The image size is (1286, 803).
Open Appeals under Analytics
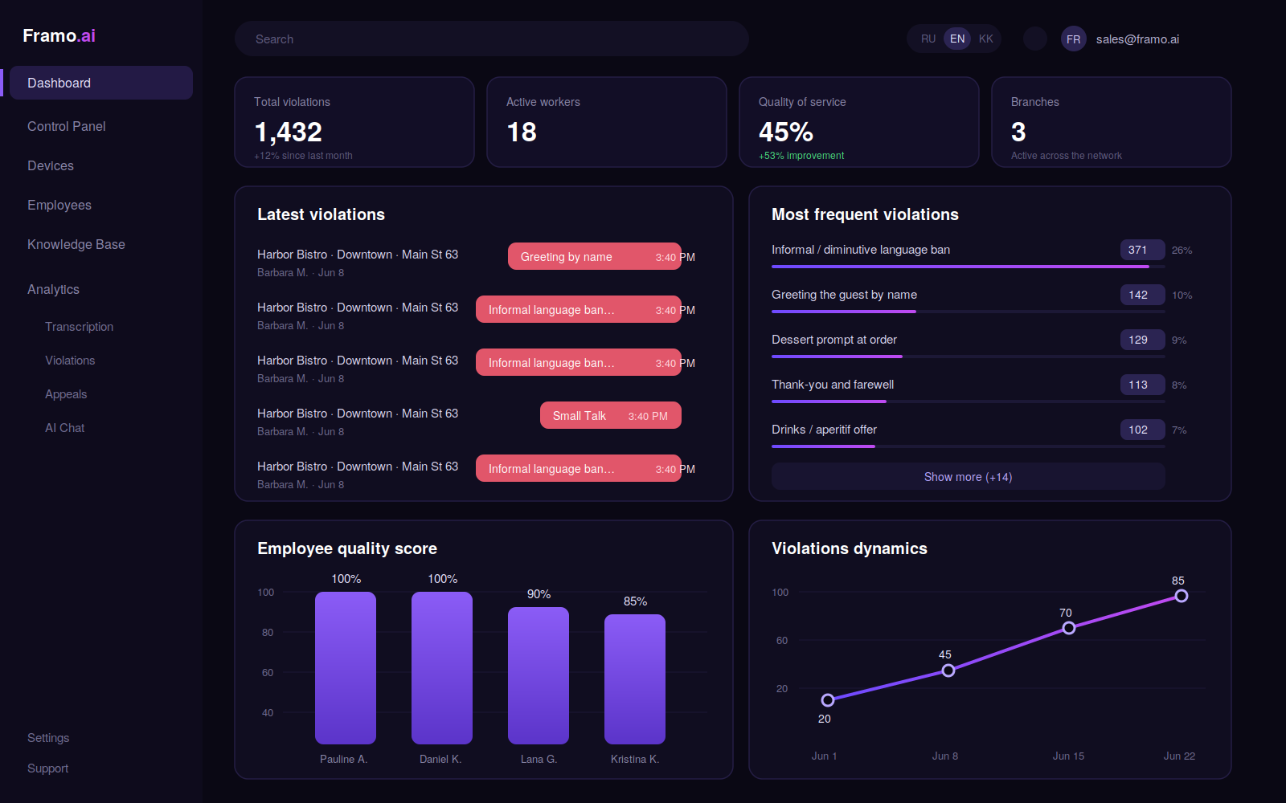pyautogui.click(x=66, y=394)
